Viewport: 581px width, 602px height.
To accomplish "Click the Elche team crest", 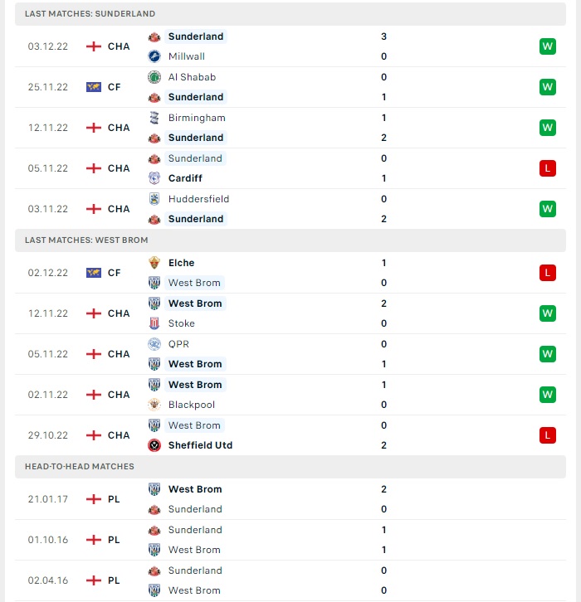I will click(x=154, y=263).
